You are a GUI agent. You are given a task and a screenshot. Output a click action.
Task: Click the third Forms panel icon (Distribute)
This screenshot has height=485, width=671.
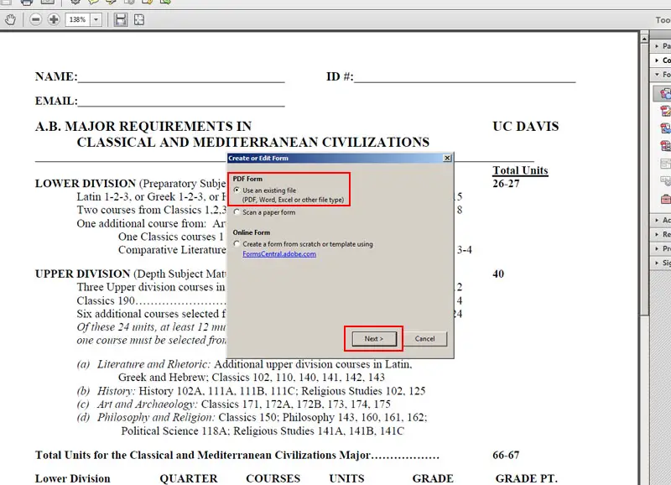[x=665, y=128]
